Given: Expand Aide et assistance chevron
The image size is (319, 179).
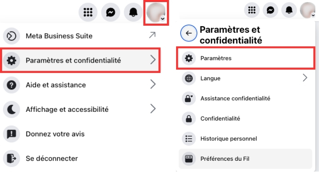Looking at the screenshot, I should coord(153,85).
